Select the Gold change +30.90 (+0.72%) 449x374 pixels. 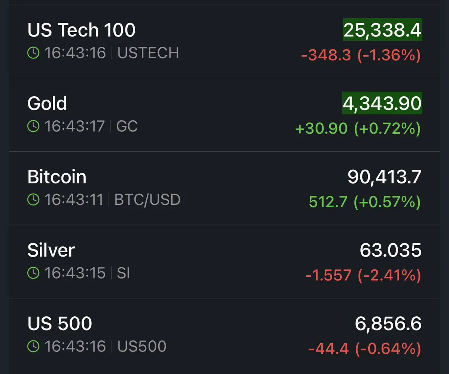[x=358, y=129]
